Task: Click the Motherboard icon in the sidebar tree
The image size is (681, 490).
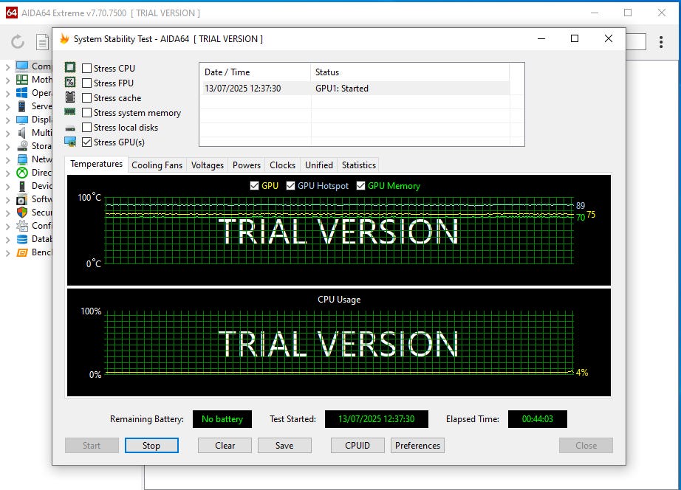Action: [x=21, y=80]
